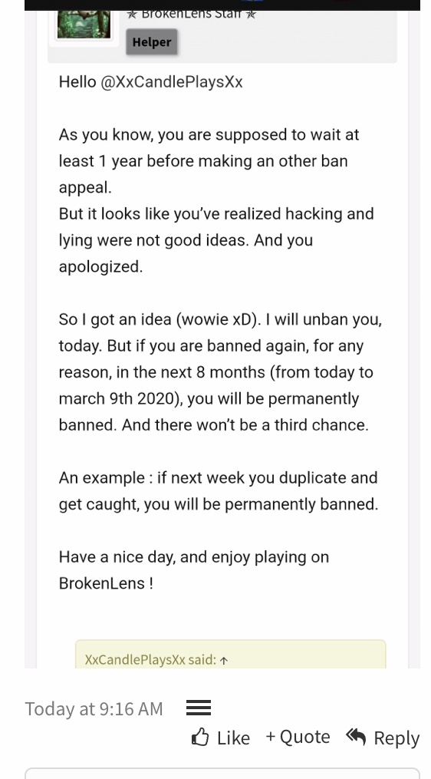Click the plus sign before Quote
The height and width of the screenshot is (779, 431).
point(271,736)
